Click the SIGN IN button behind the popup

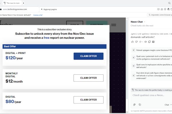pos(75,23)
